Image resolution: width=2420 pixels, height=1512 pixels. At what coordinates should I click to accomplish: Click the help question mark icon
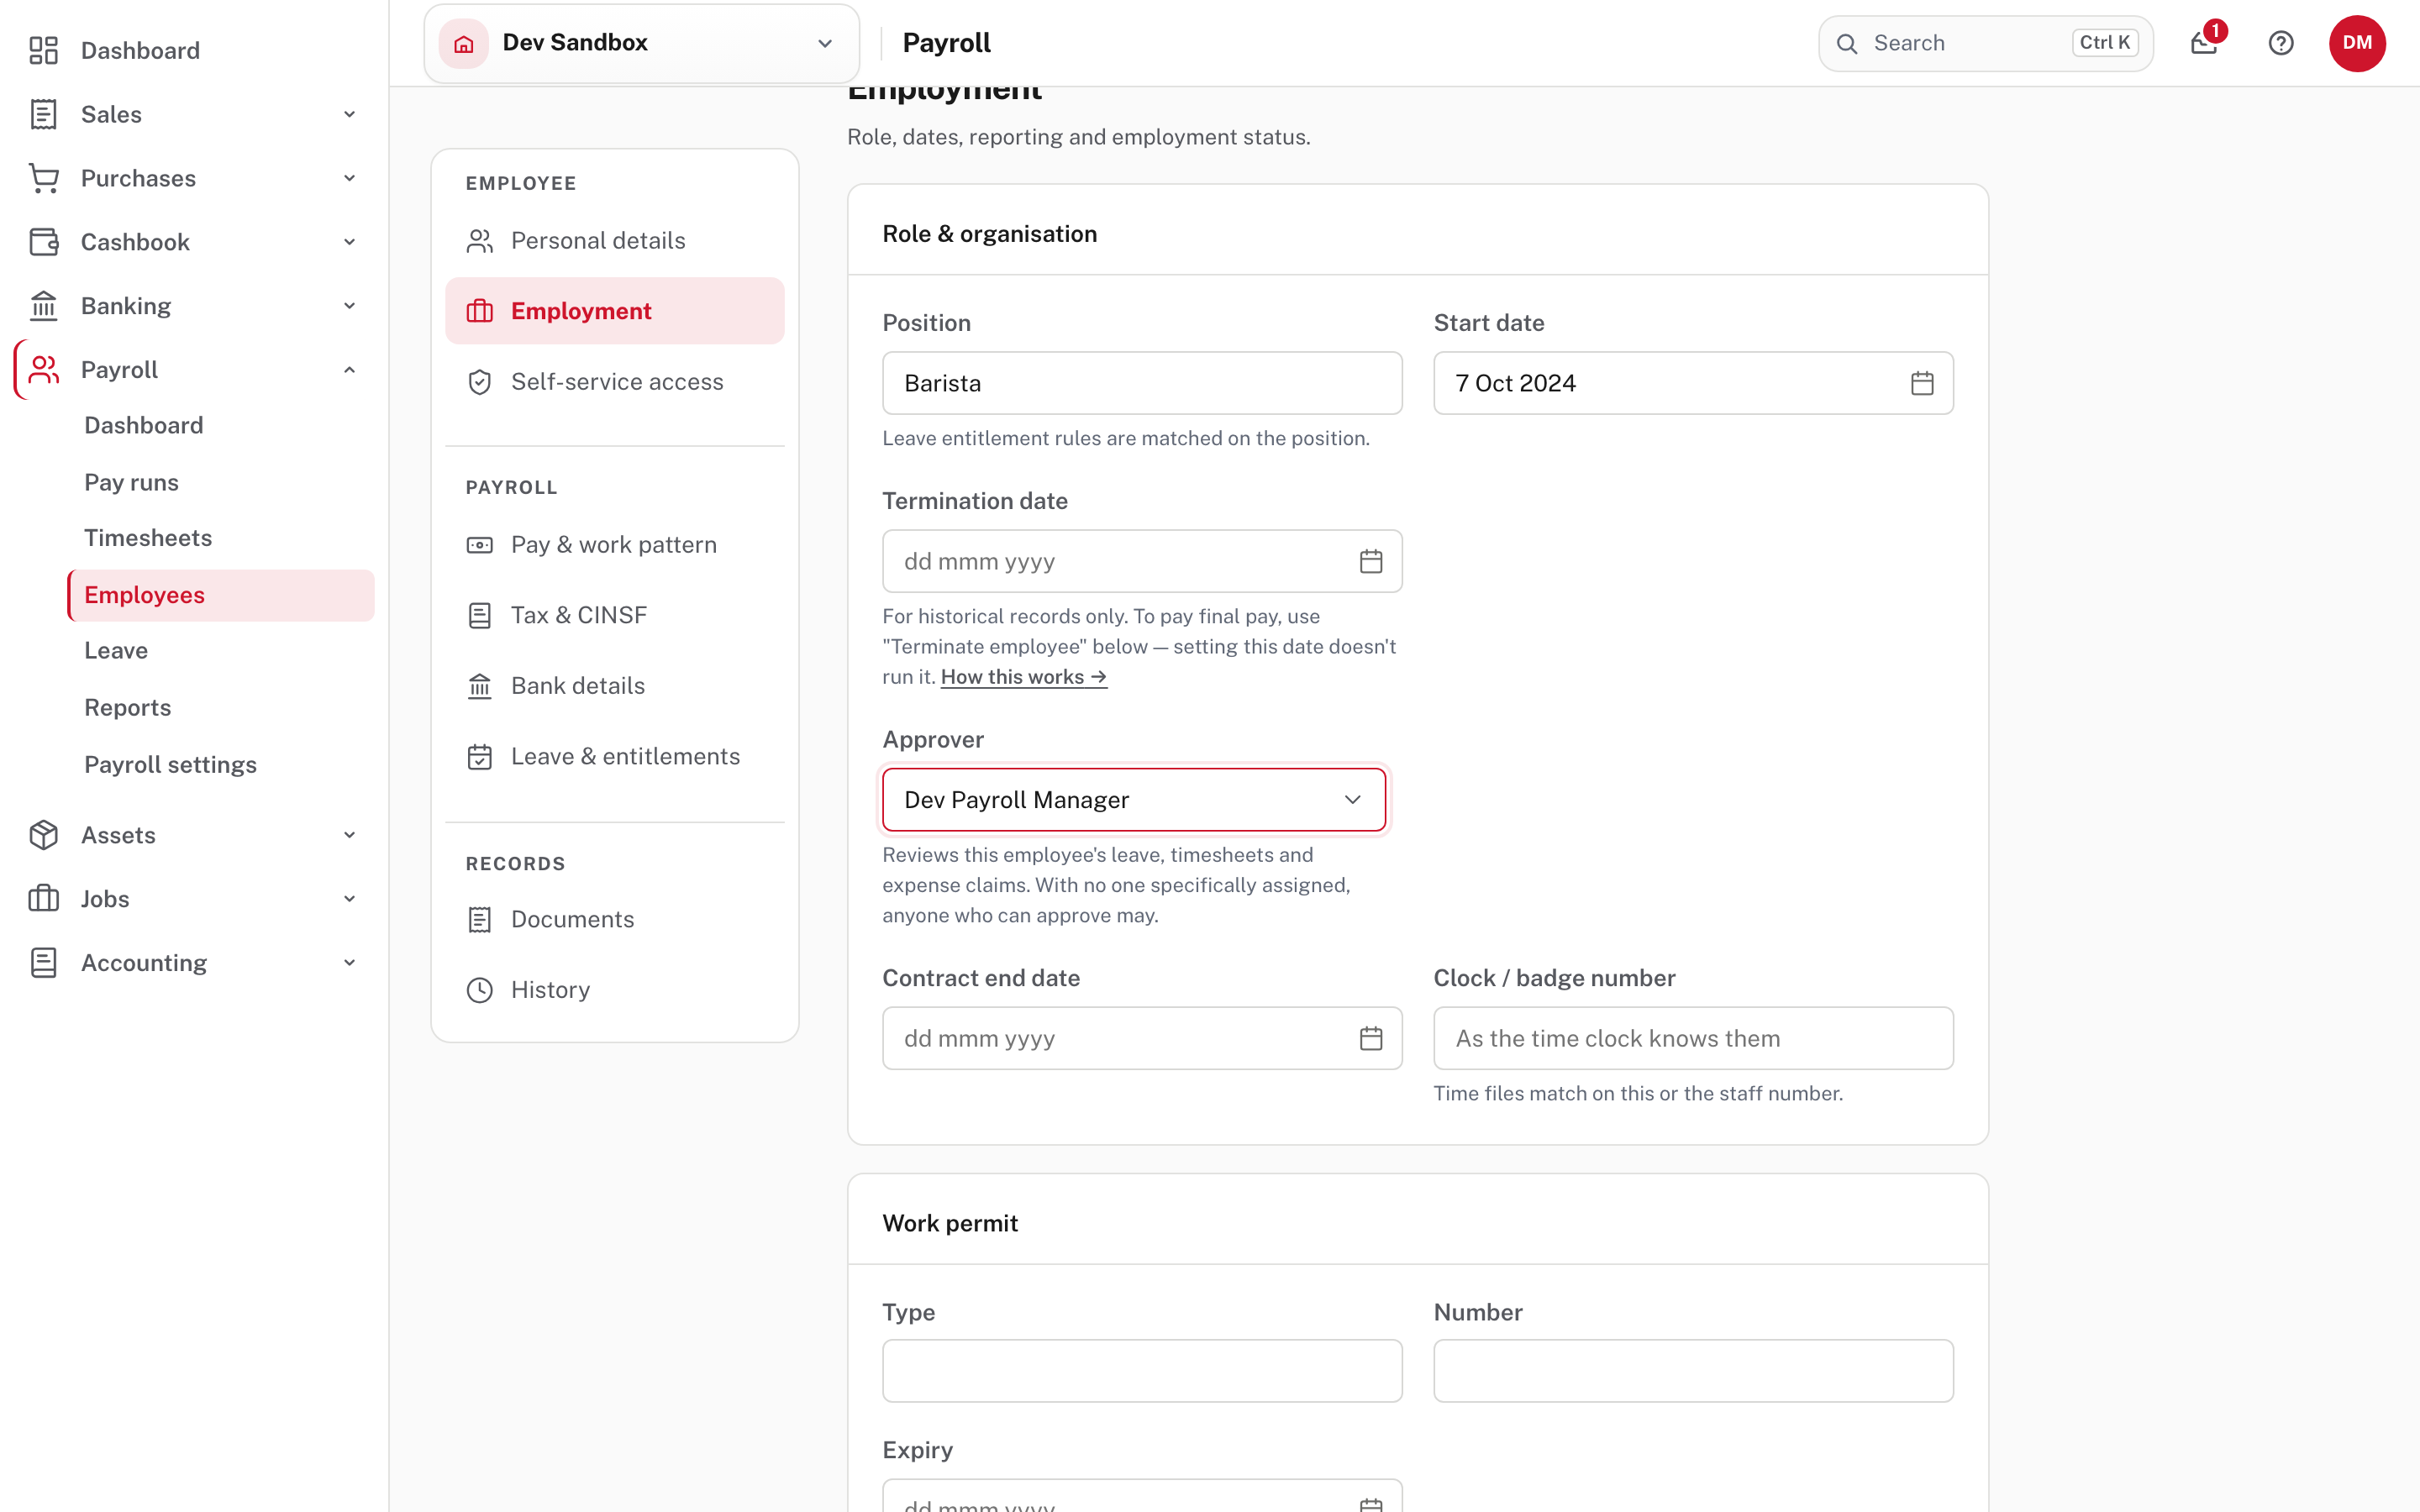tap(2281, 43)
